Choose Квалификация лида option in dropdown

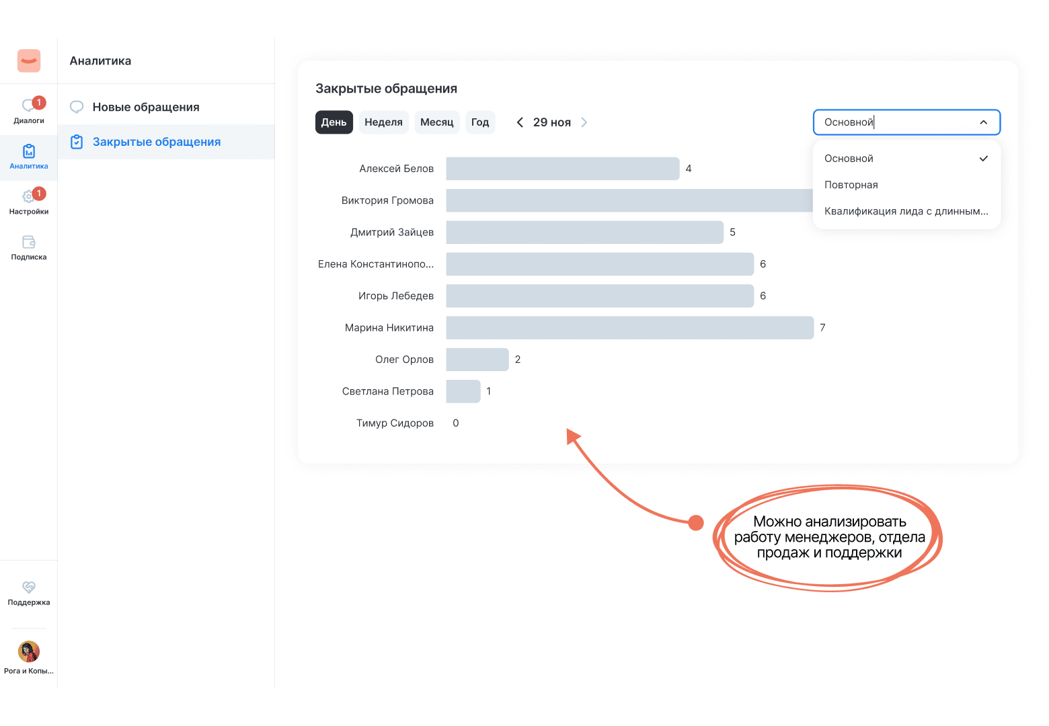tap(906, 211)
